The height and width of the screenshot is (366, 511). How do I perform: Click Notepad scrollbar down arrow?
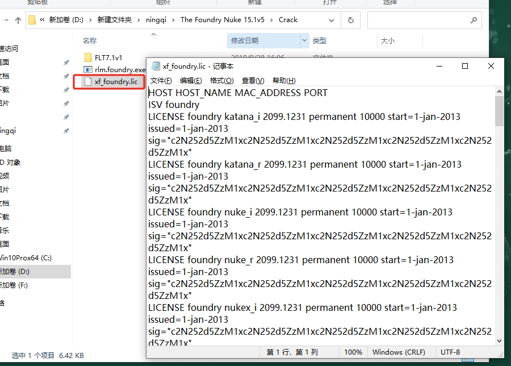point(499,341)
